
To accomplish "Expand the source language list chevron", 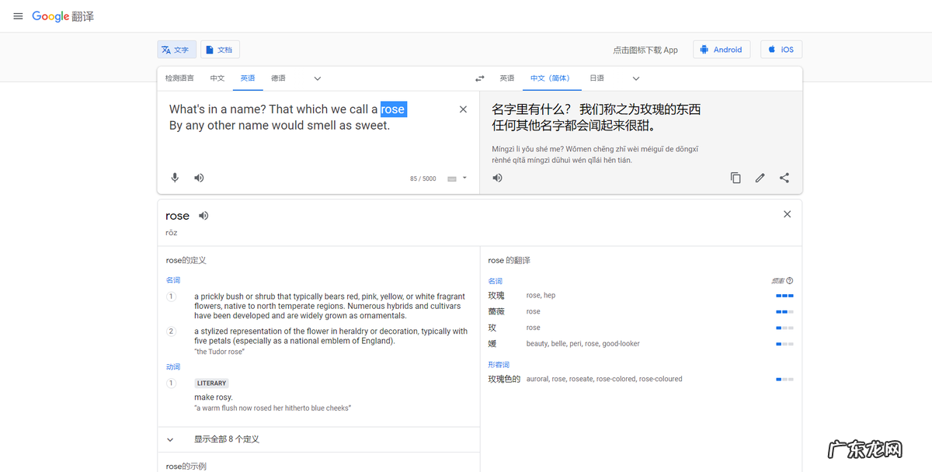I will [x=317, y=78].
